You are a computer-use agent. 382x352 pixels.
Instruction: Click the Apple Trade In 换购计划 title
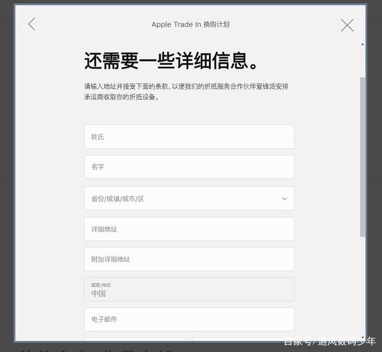(x=190, y=24)
